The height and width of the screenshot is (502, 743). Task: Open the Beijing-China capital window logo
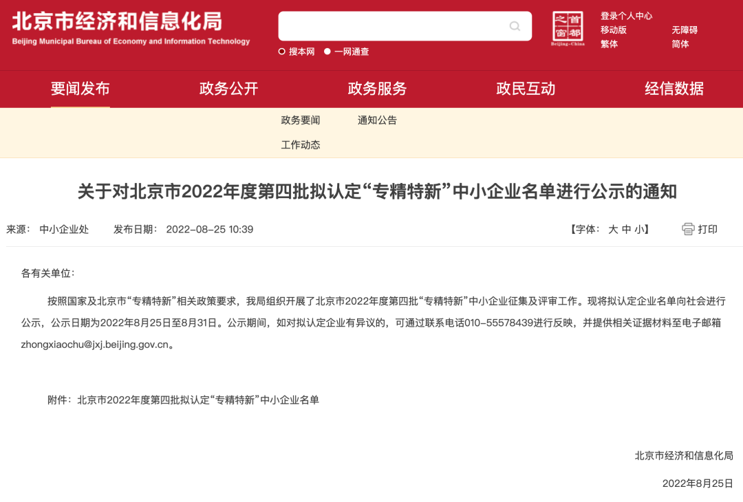tap(568, 28)
